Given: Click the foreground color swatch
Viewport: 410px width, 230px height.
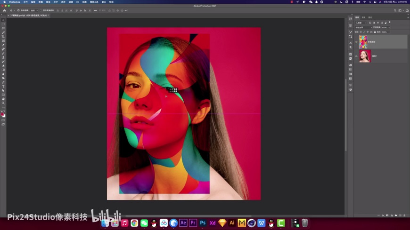Looking at the screenshot, I should coord(2,114).
